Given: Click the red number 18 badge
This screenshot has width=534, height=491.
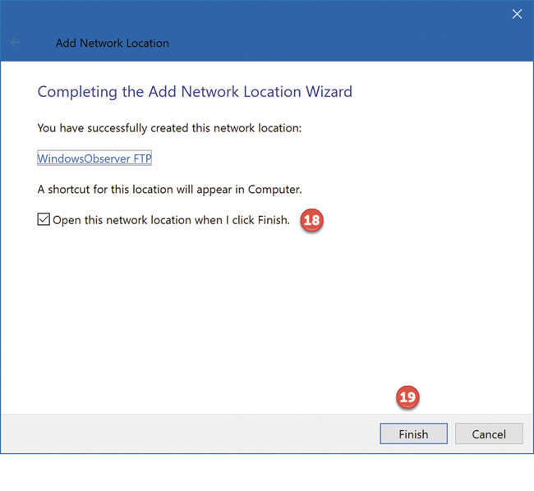Looking at the screenshot, I should click(x=311, y=221).
